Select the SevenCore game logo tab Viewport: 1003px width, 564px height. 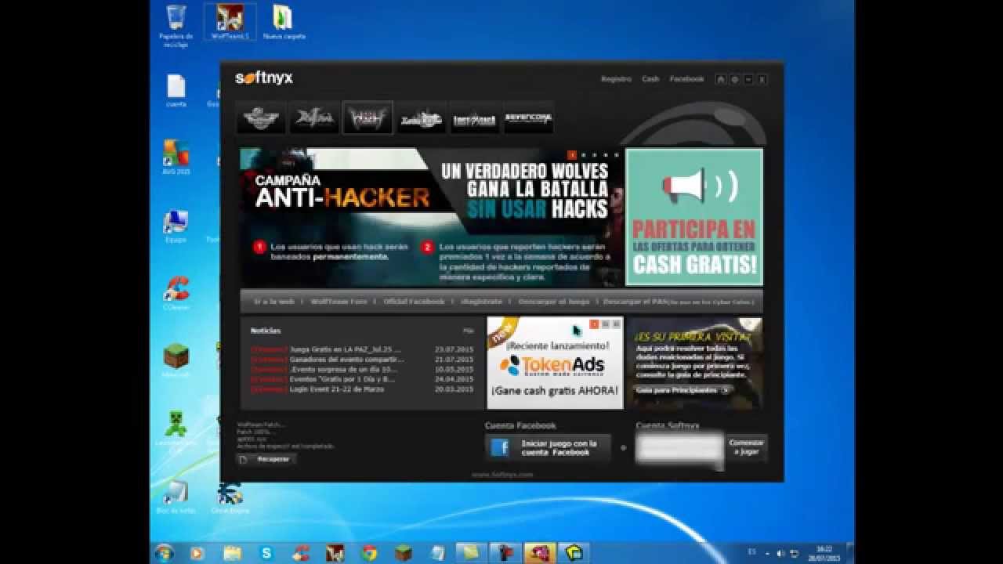[x=528, y=118]
